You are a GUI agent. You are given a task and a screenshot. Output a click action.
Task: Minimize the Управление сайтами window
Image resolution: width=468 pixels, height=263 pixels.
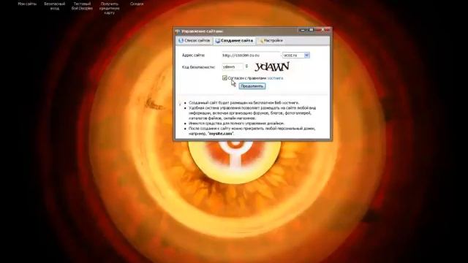click(302, 30)
